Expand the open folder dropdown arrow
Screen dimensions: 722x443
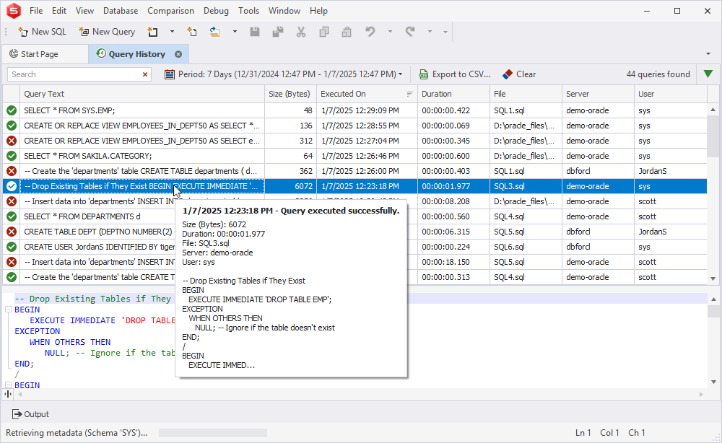[235, 32]
